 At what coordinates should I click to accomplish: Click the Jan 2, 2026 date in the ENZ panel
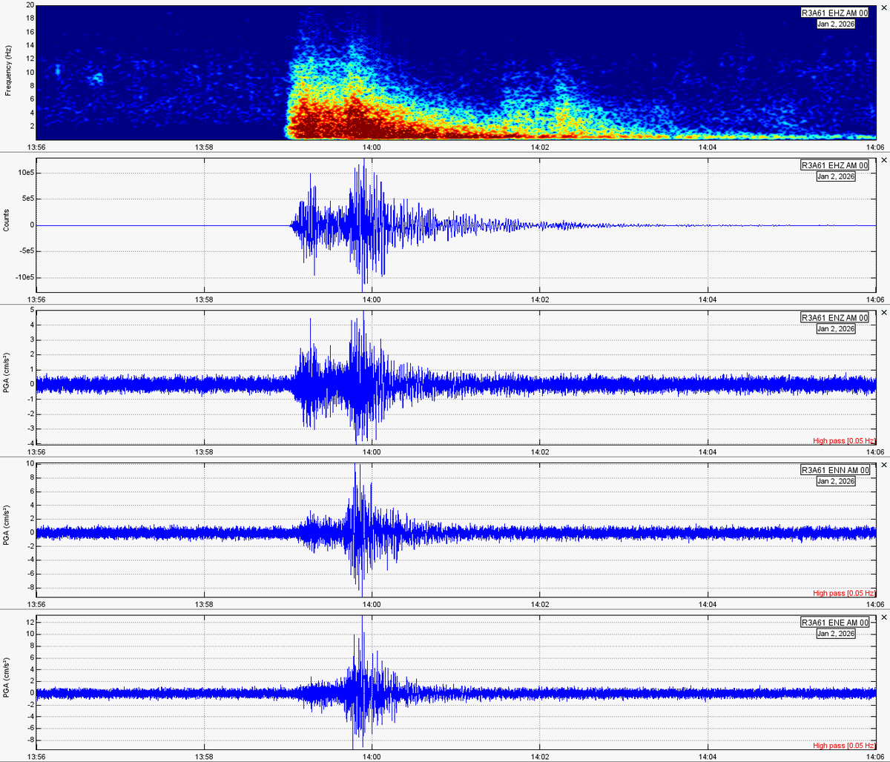(x=836, y=328)
